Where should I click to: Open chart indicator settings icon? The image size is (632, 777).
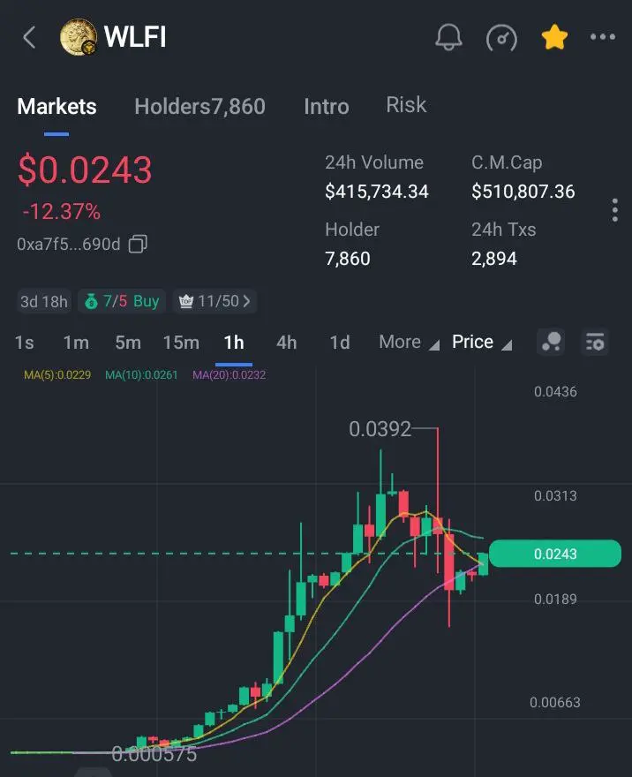click(594, 342)
